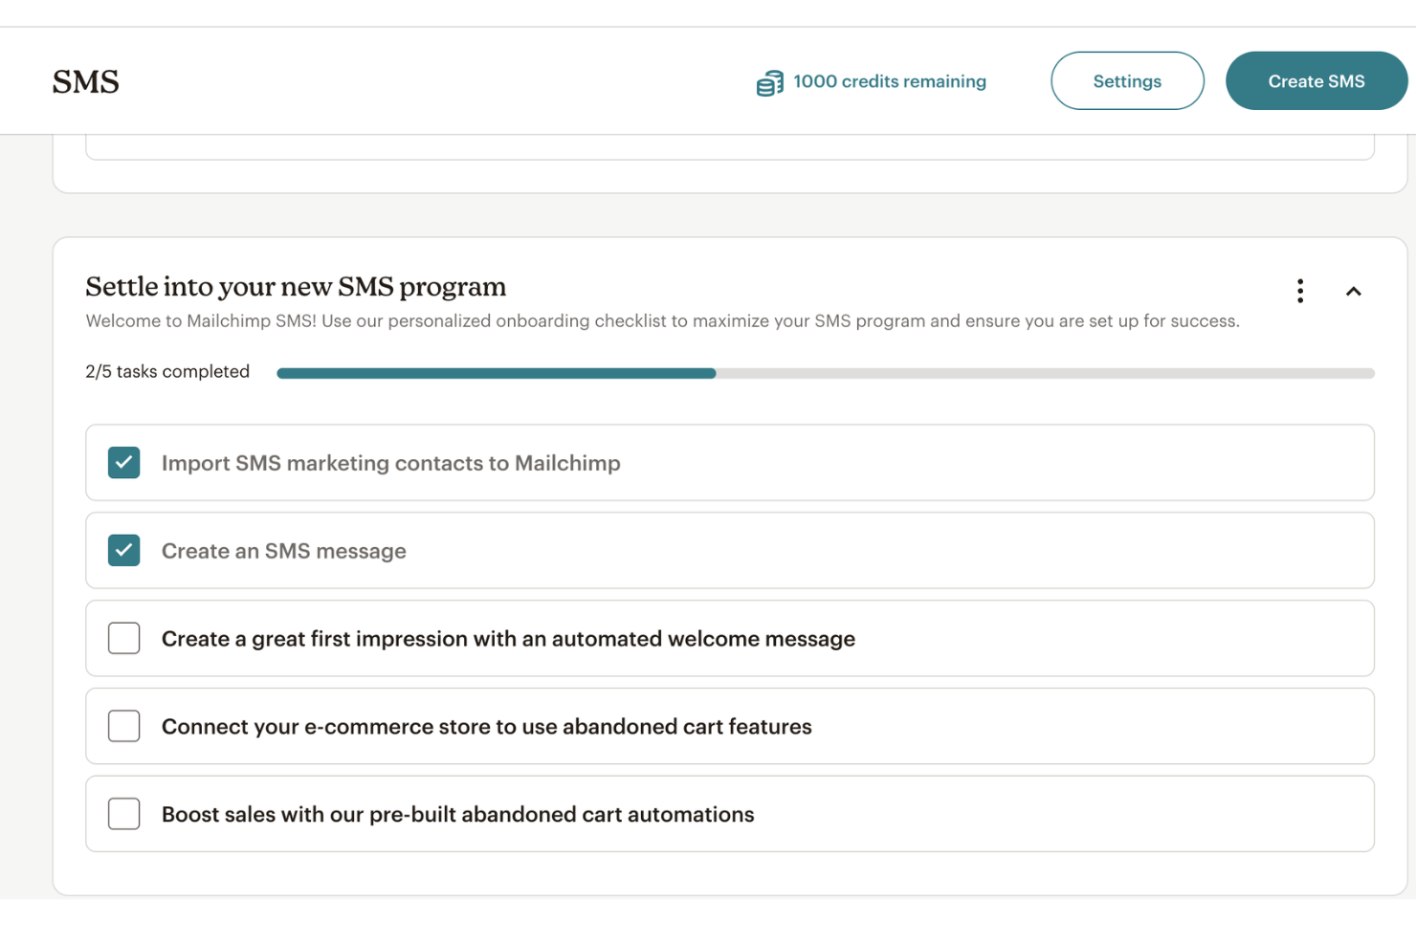This screenshot has height=944, width=1416.
Task: Click Create SMS
Action: (x=1316, y=80)
